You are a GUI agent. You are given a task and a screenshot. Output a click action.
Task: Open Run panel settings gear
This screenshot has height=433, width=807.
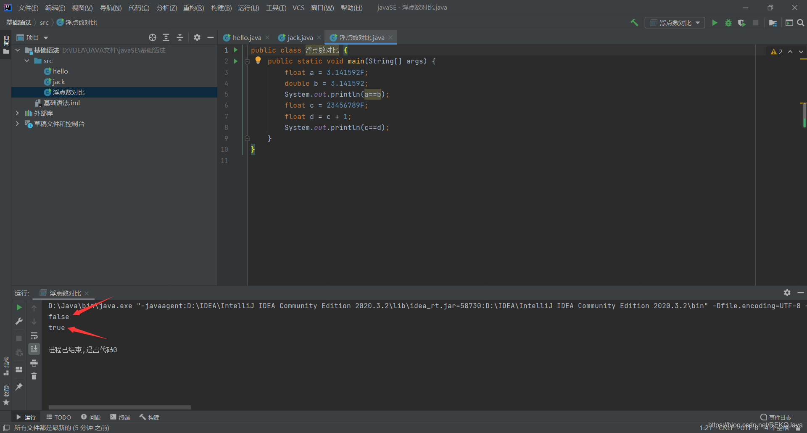(787, 293)
